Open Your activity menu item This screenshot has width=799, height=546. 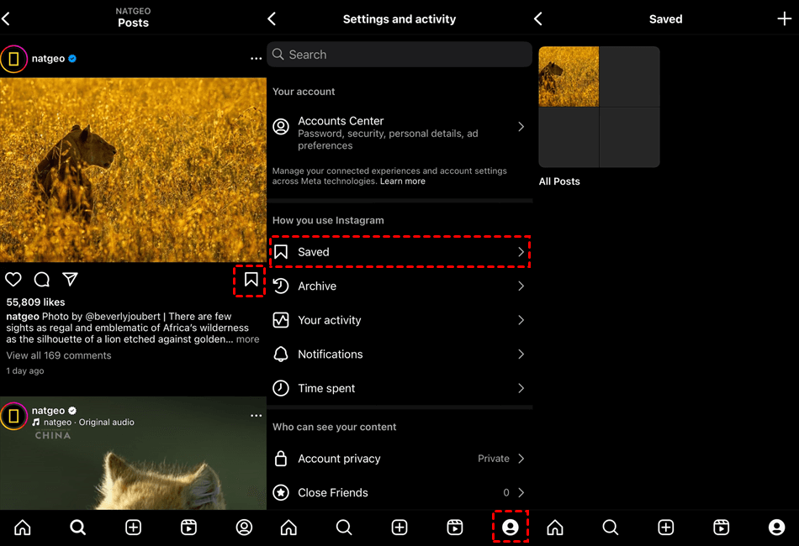pos(399,320)
